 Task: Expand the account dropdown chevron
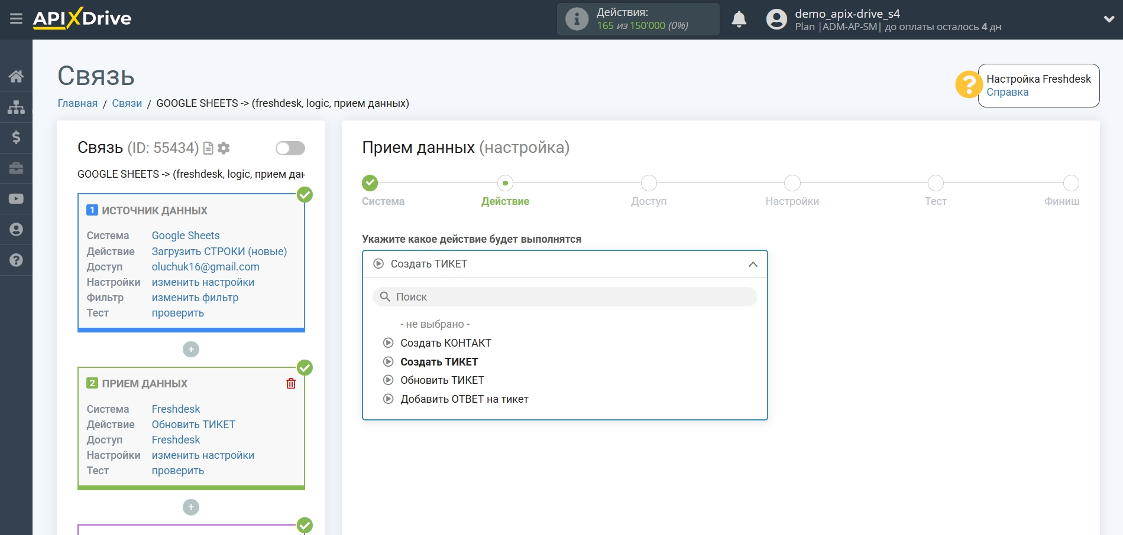tap(1109, 19)
